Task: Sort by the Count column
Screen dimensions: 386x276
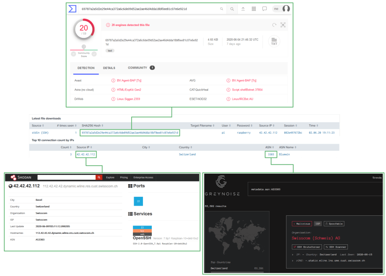Action: point(66,147)
